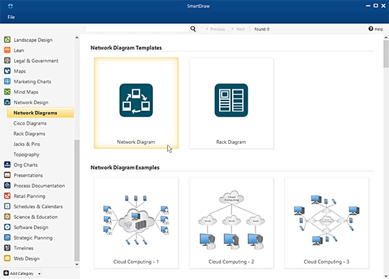The height and width of the screenshot is (279, 389).
Task: Click the search magnifier icon
Action: (193, 29)
